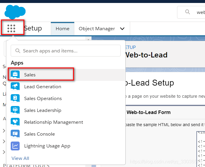Click the View All link
Viewport: 205px width, 167px height.
[20, 158]
